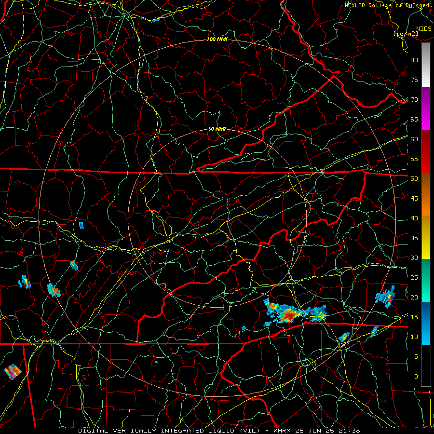Click the legend value 40
Viewport: 434px width, 434px height.
[x=414, y=218]
